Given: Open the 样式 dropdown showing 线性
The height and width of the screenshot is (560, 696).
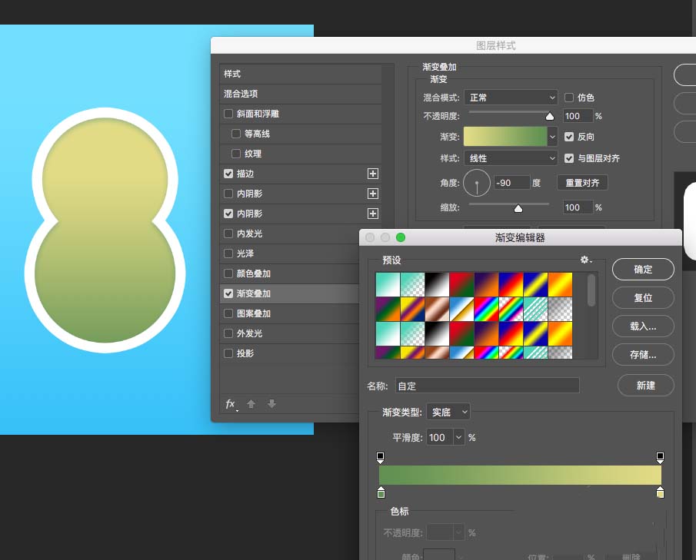Looking at the screenshot, I should pyautogui.click(x=511, y=157).
